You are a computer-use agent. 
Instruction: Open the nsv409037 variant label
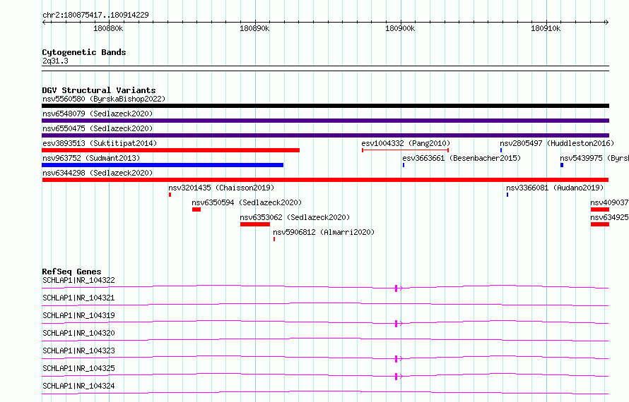[x=609, y=202]
